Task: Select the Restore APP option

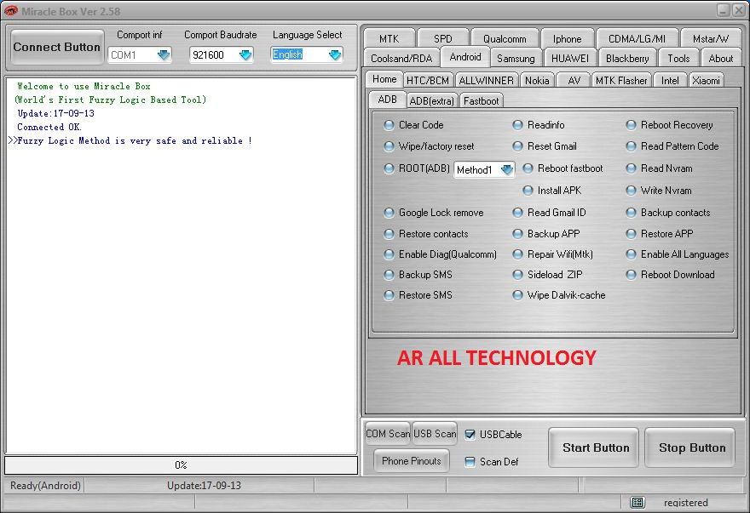Action: (631, 234)
